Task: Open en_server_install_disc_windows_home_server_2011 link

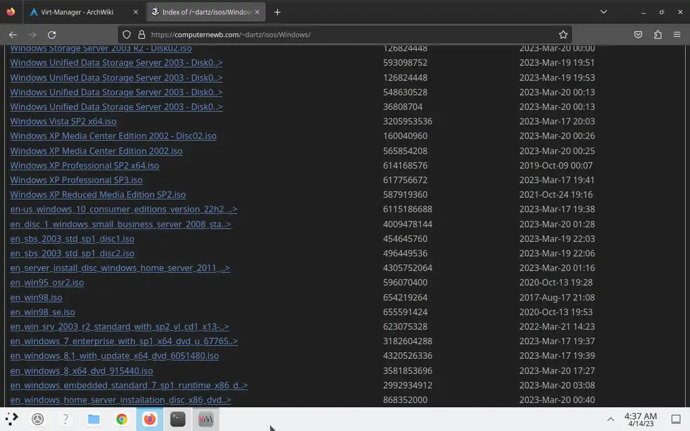Action: pos(120,268)
